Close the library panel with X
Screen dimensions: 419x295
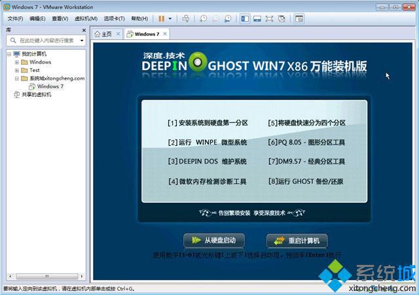point(84,31)
